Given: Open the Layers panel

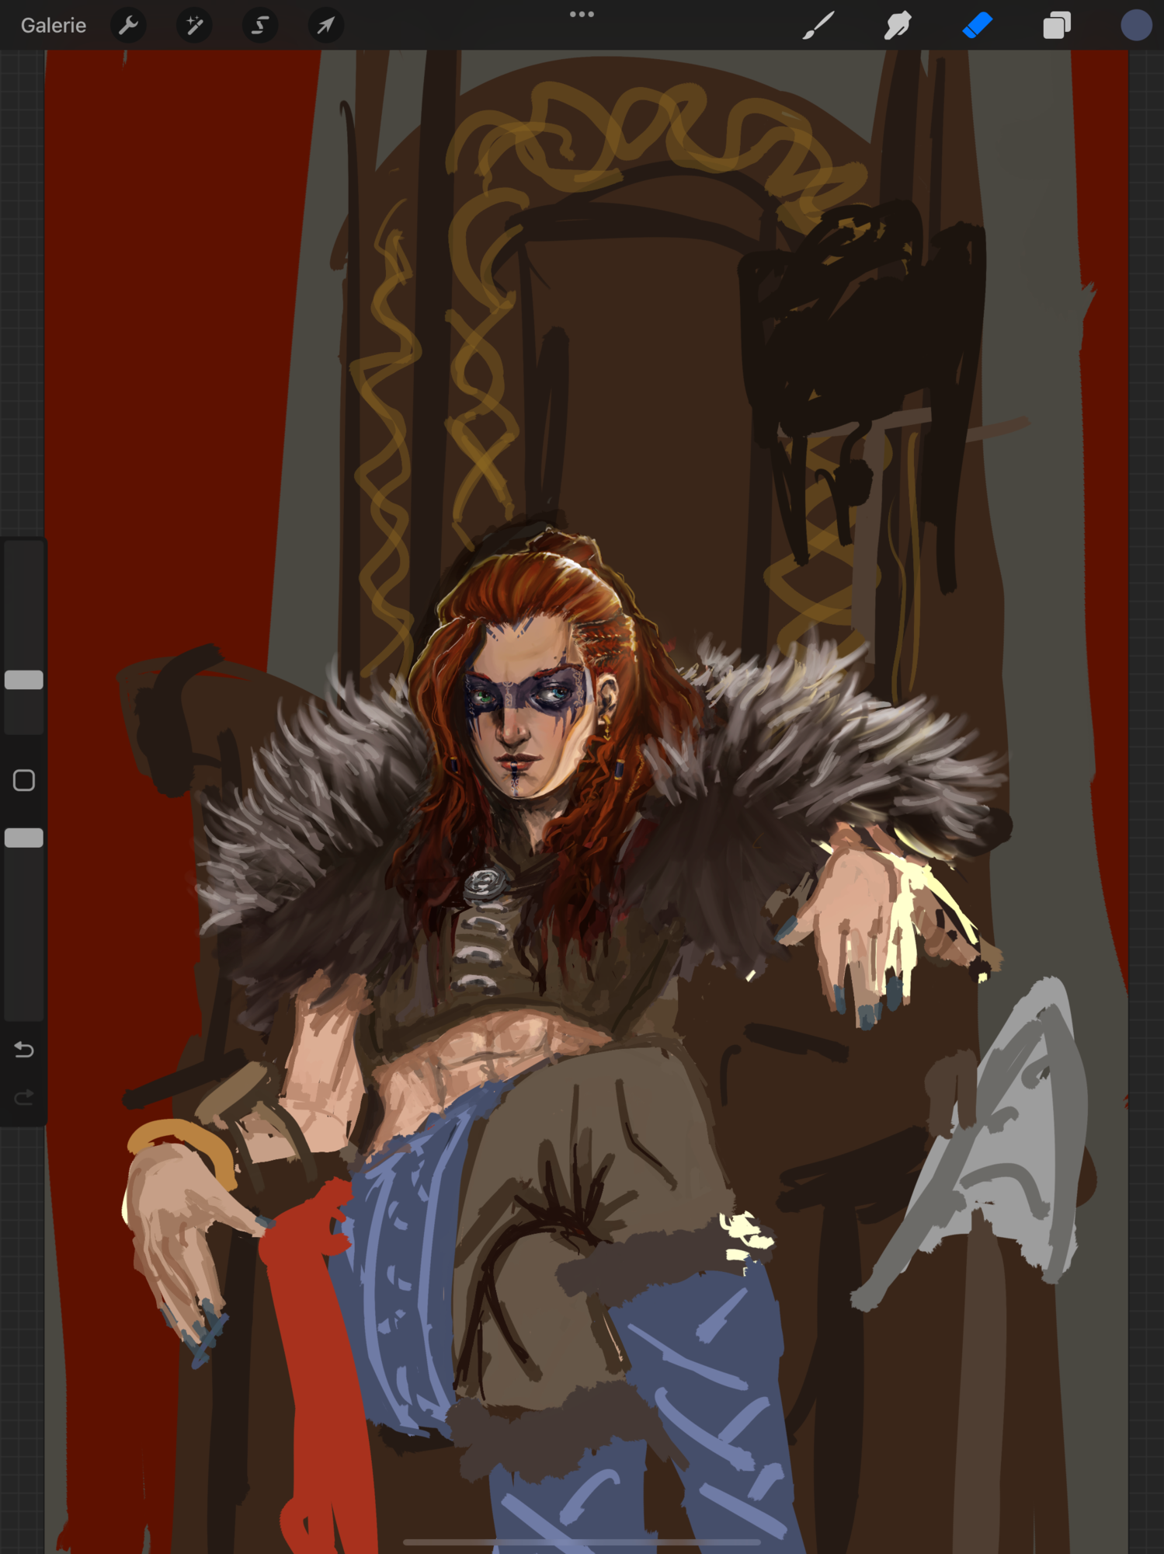Looking at the screenshot, I should pyautogui.click(x=1057, y=26).
